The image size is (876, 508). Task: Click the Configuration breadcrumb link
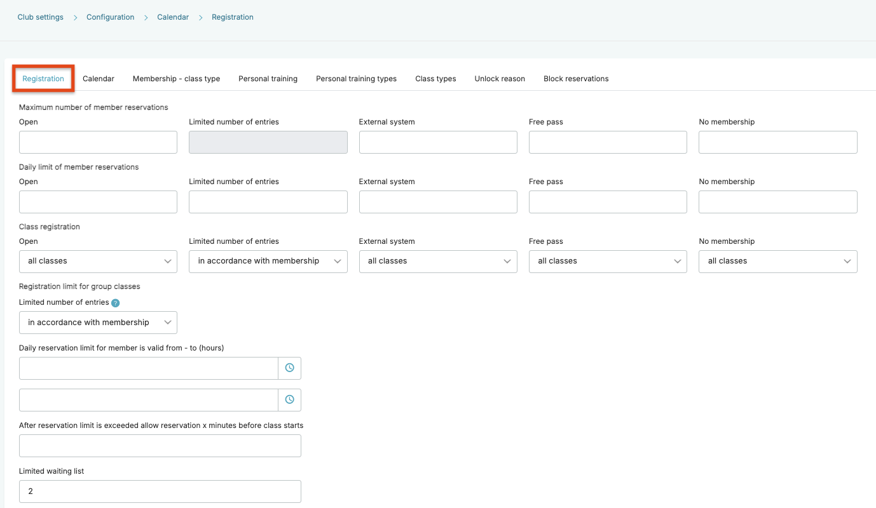[111, 17]
